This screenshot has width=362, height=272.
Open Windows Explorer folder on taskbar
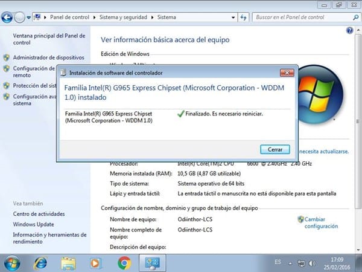(x=68, y=263)
